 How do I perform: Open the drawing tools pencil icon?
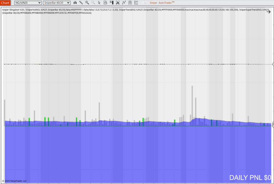[x=81, y=3]
